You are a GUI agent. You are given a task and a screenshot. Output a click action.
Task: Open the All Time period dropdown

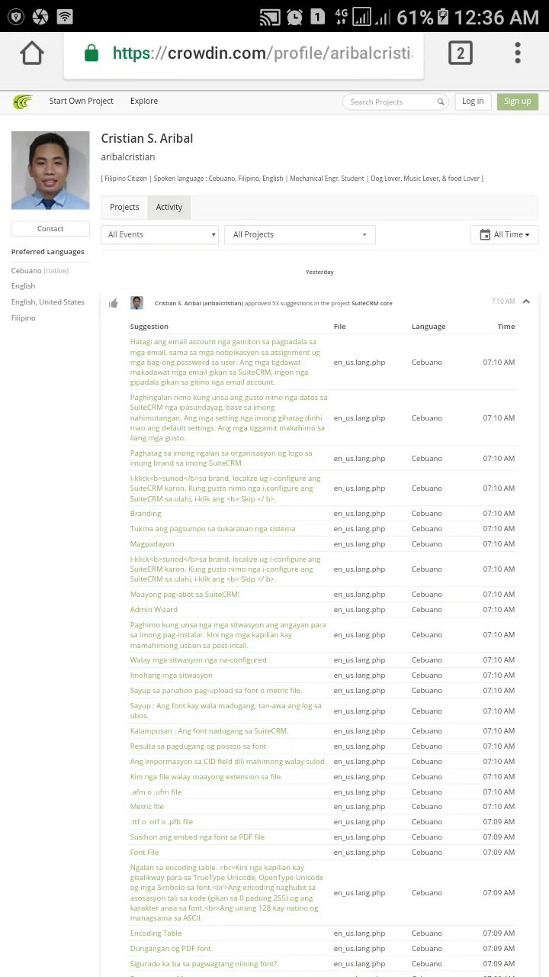[504, 234]
